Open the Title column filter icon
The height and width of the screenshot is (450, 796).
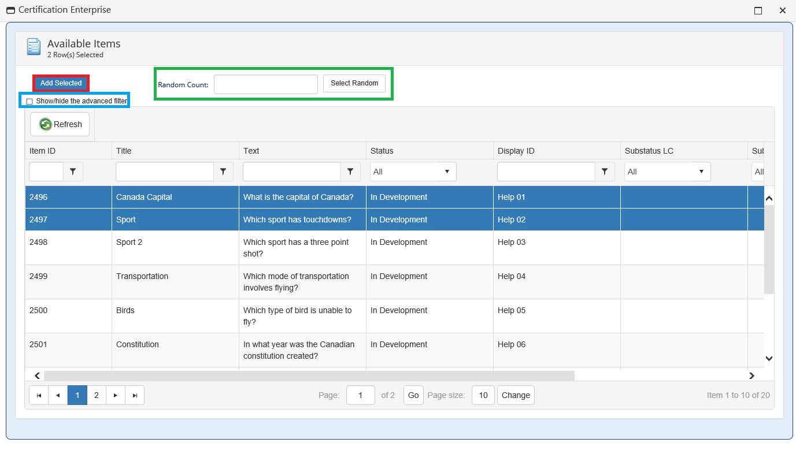(223, 172)
